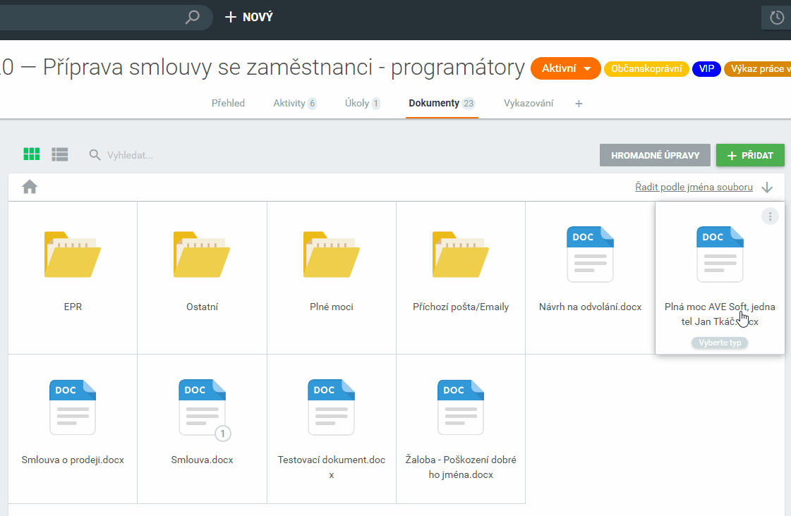The width and height of the screenshot is (791, 516).
Task: Switch to list view icon
Action: 60,154
